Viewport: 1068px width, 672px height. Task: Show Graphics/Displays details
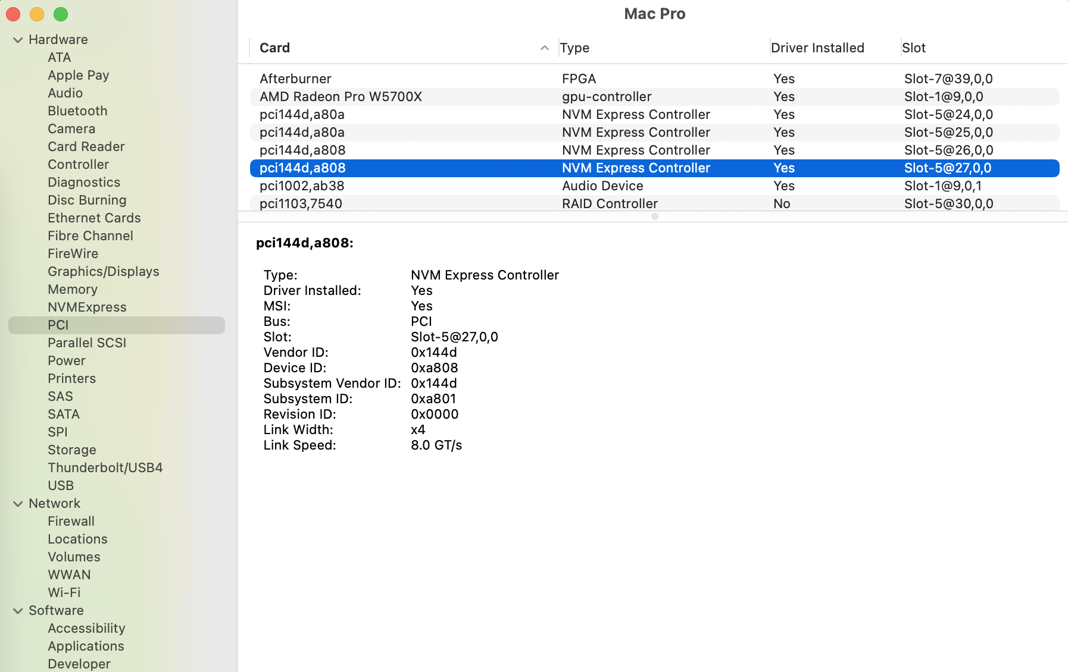(x=104, y=272)
